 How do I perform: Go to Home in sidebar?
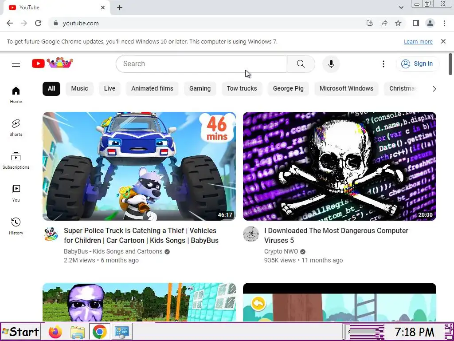(16, 95)
